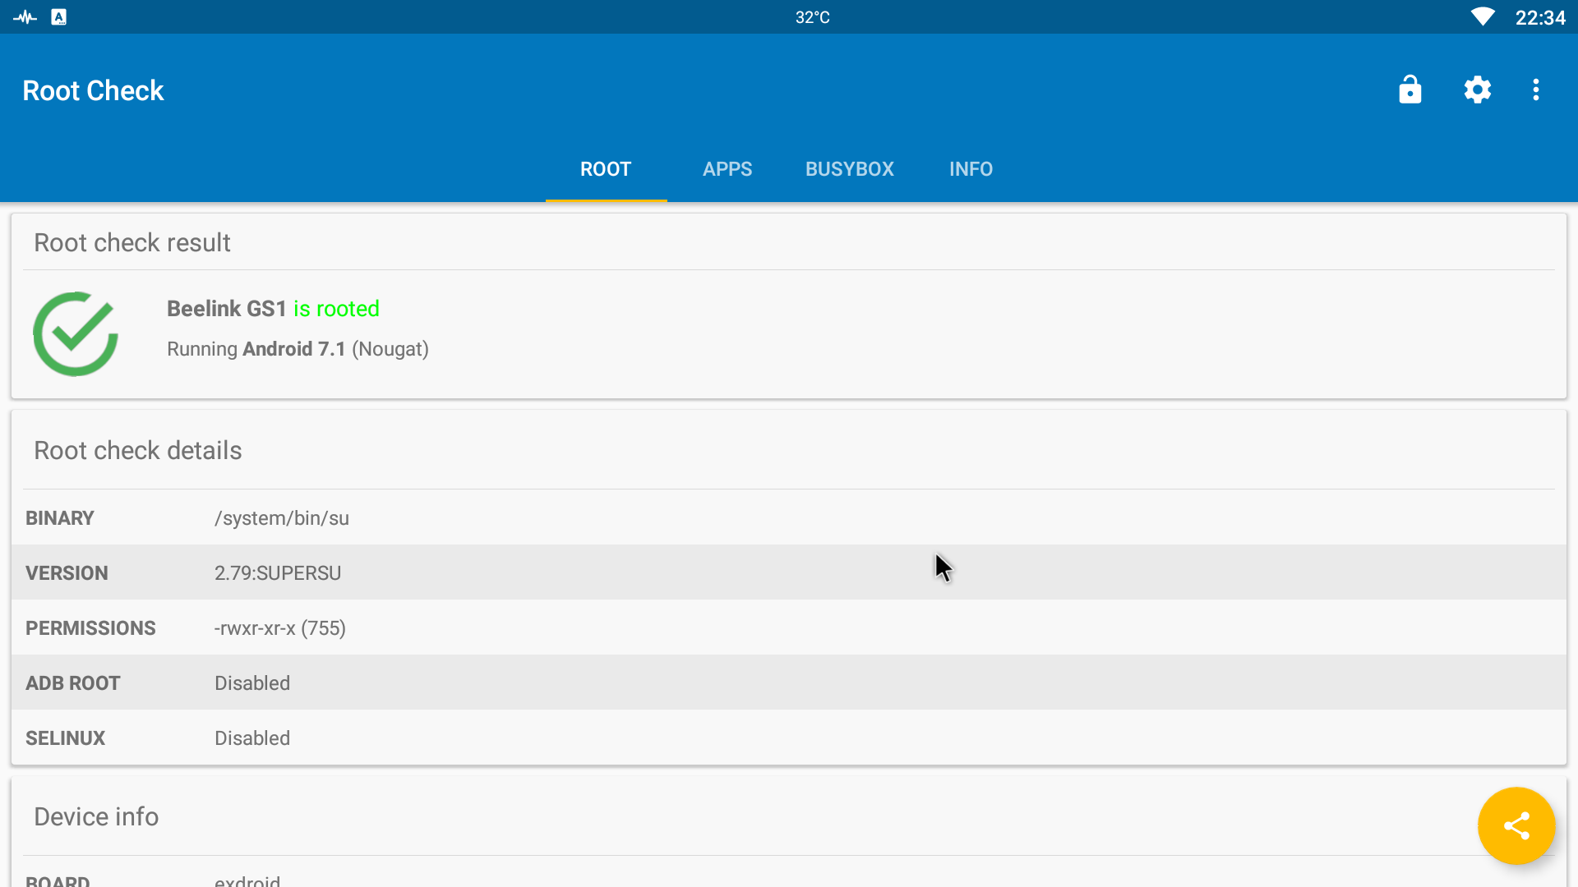Select the 'Beelink GS1 is rooted' text
The height and width of the screenshot is (887, 1578).
coord(273,309)
